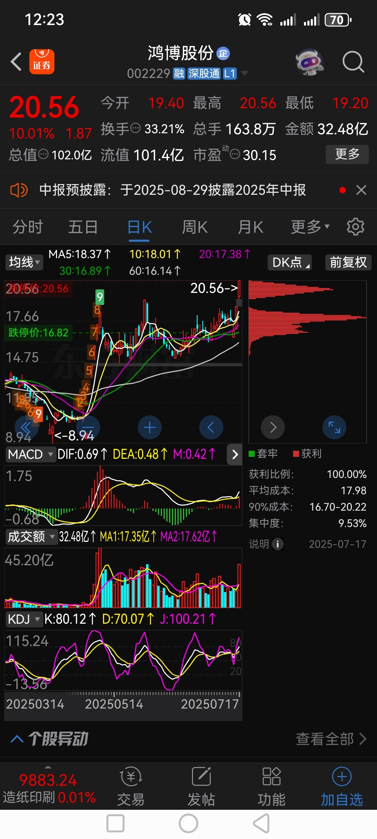This screenshot has width=377, height=839.
Task: Tap the 涨停价:20.56 label on chart
Action: (x=38, y=289)
